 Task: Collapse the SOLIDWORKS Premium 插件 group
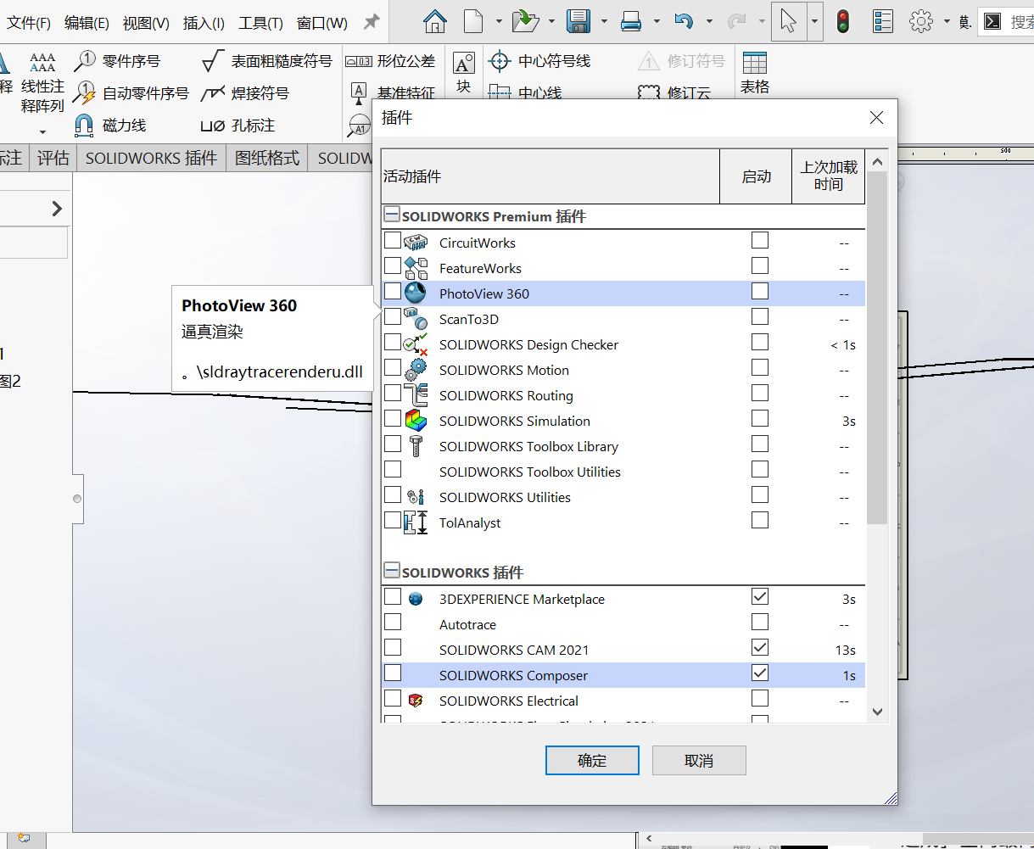pyautogui.click(x=392, y=214)
